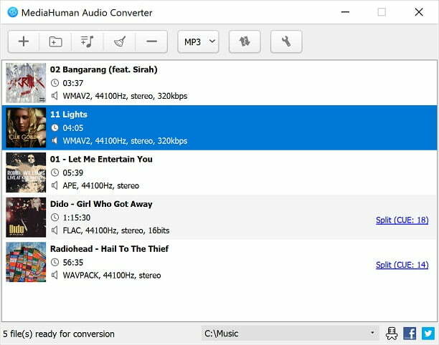Click the Dido album cover thumbnail
Screen dimensions: 439x345
pos(26,218)
